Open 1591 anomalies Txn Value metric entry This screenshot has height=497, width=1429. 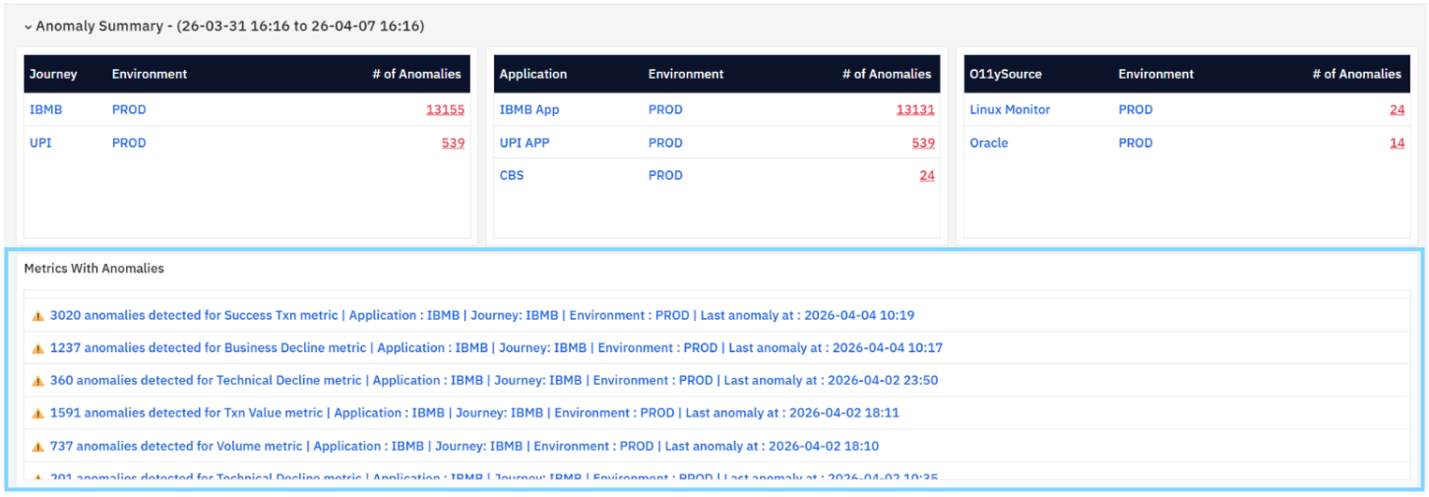pyautogui.click(x=474, y=413)
